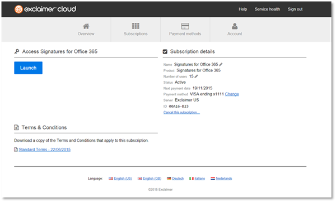Click Cancel this subscription link
The height and width of the screenshot is (202, 336).
pos(181,112)
